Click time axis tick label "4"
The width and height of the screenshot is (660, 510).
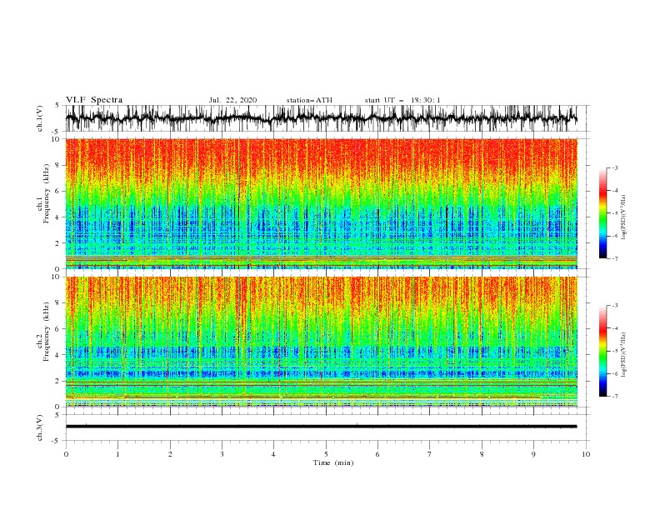(273, 454)
